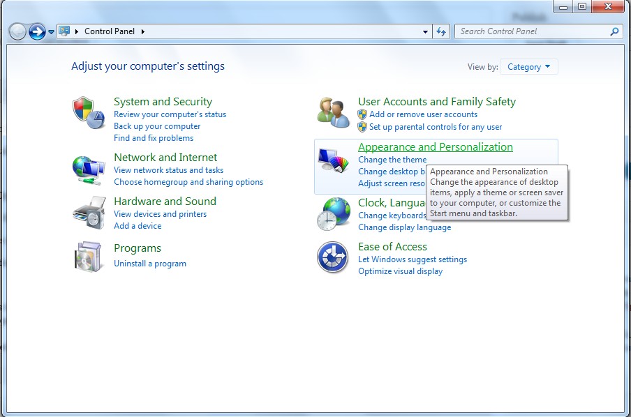This screenshot has width=631, height=417.
Task: Click Find and fix problems
Action: click(154, 138)
